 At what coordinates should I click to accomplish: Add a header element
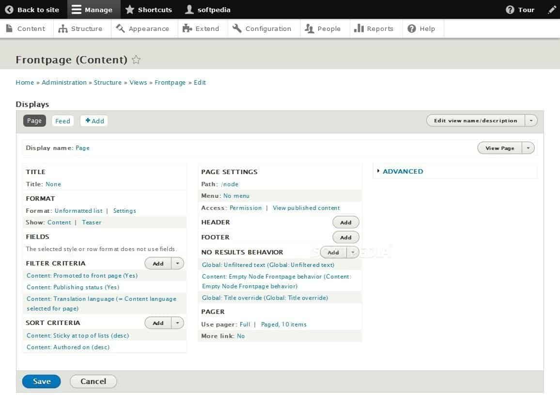coord(346,222)
